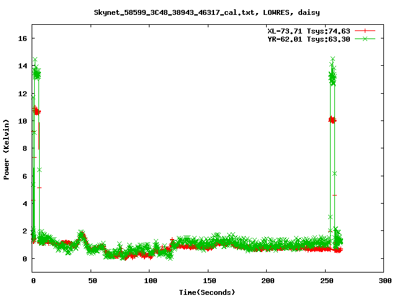
Task: Click the Time(Seconds) x-axis label
Action: pyautogui.click(x=208, y=292)
